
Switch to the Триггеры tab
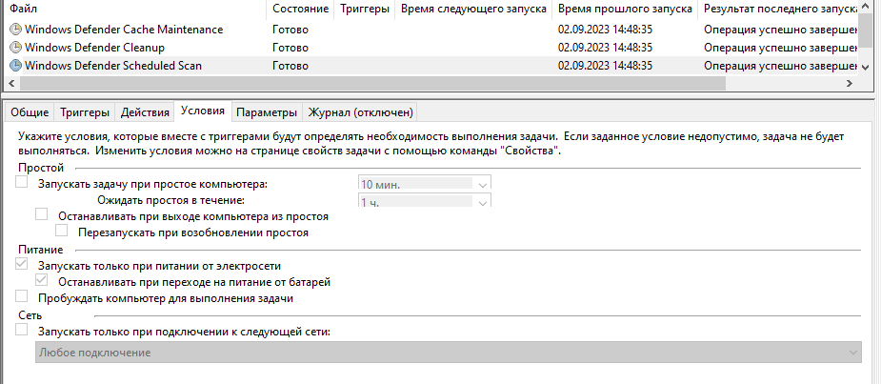[x=85, y=112]
